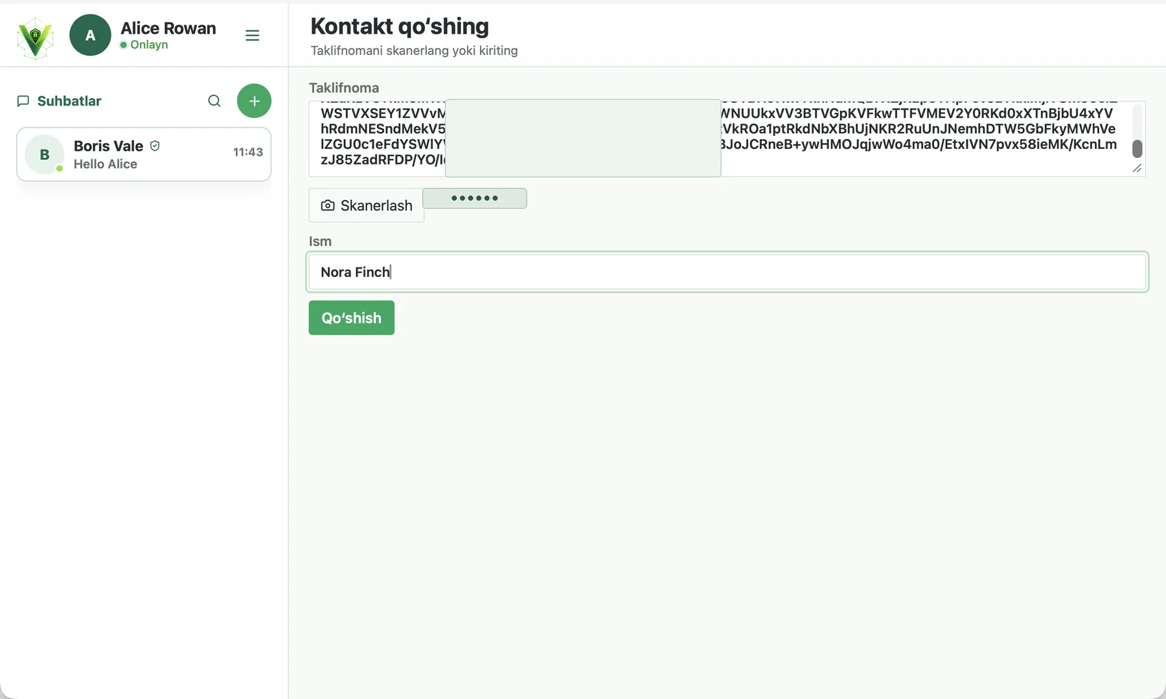Click the green Qo'shish button
The width and height of the screenshot is (1166, 699).
pos(352,318)
